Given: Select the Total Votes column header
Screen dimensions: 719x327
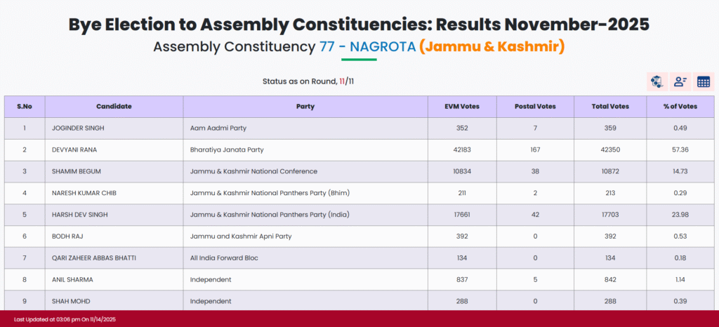Looking at the screenshot, I should tap(609, 107).
